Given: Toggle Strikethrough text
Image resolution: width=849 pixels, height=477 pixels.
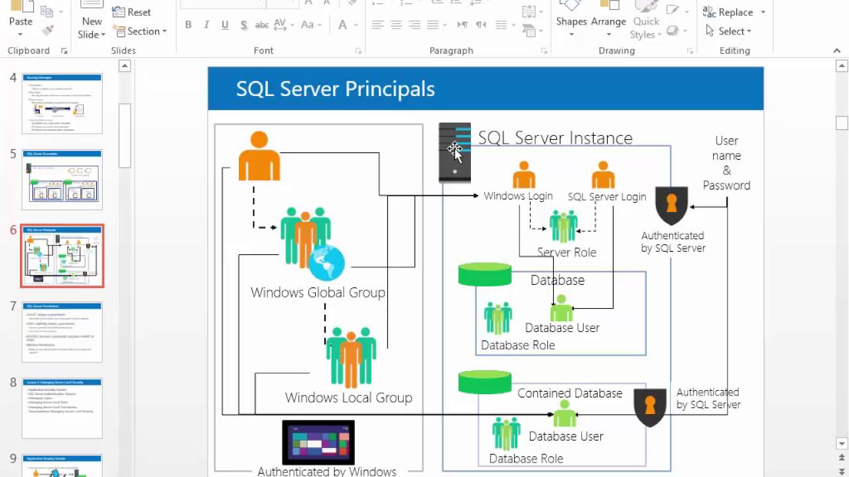Looking at the screenshot, I should (262, 25).
